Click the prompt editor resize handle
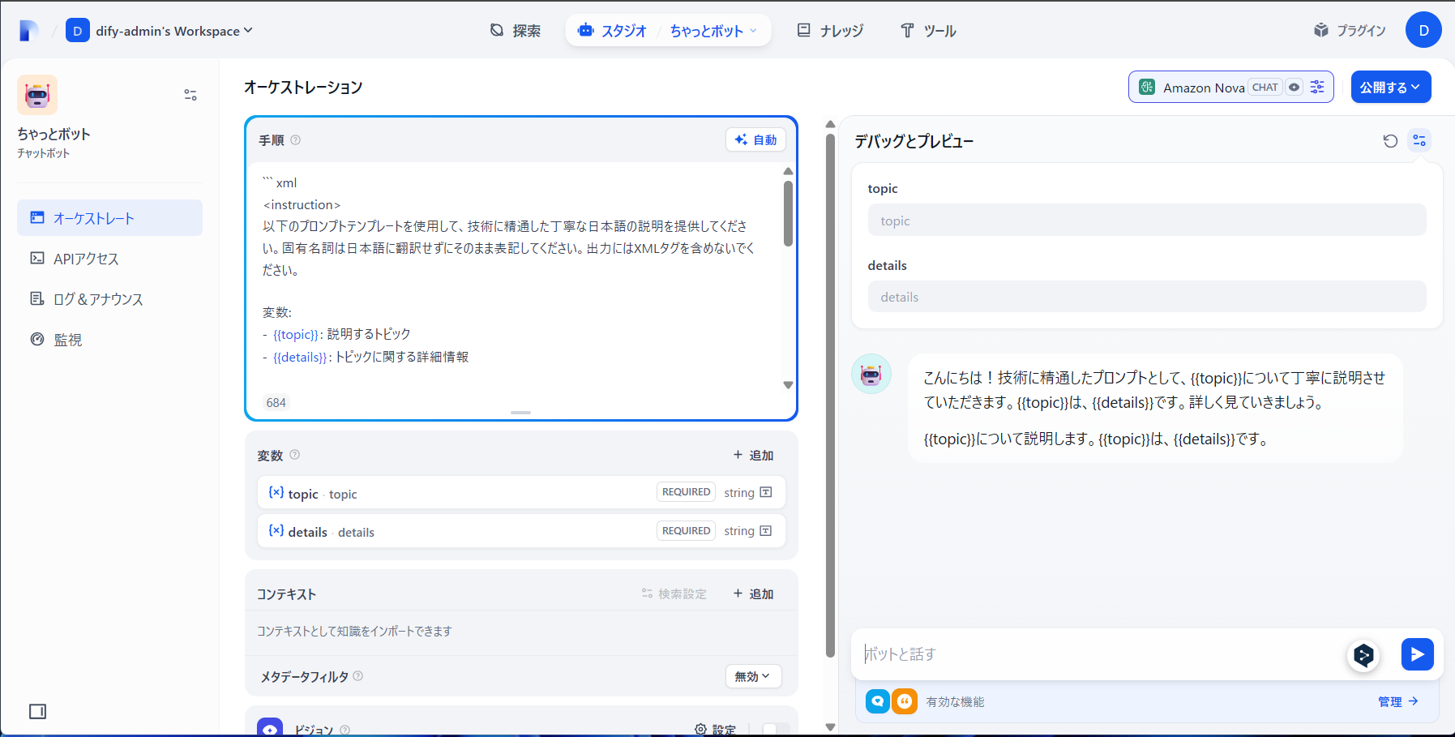1455x737 pixels. click(521, 413)
